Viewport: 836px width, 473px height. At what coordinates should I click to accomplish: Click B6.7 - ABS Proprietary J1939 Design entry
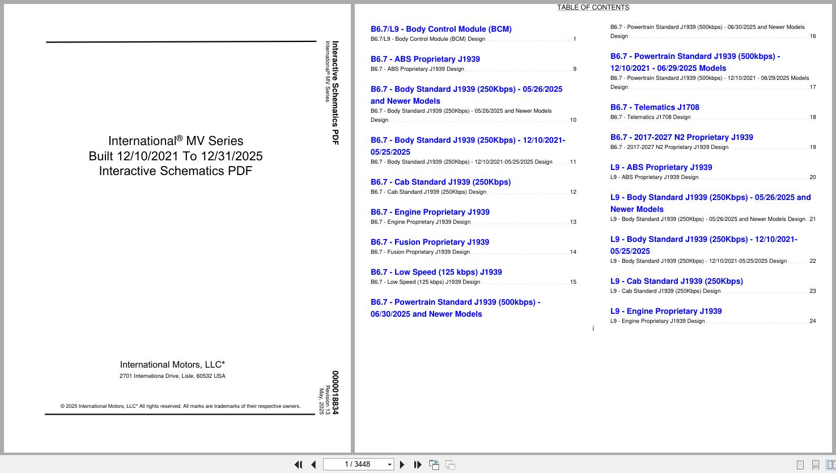tap(473, 69)
